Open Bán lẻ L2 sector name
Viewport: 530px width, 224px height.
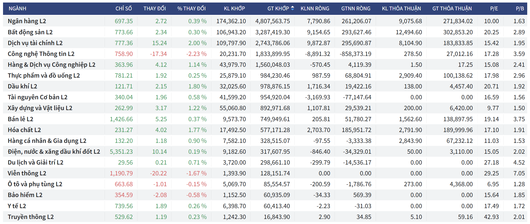20,119
